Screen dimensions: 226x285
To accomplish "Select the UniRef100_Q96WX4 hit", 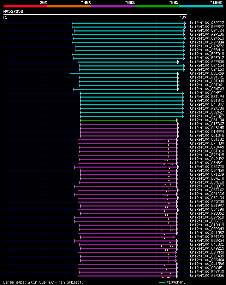I will click(207, 260).
